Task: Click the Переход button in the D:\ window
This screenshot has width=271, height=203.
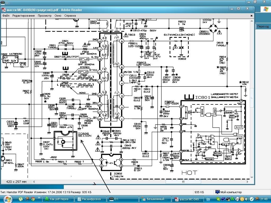Action: click(263, 26)
